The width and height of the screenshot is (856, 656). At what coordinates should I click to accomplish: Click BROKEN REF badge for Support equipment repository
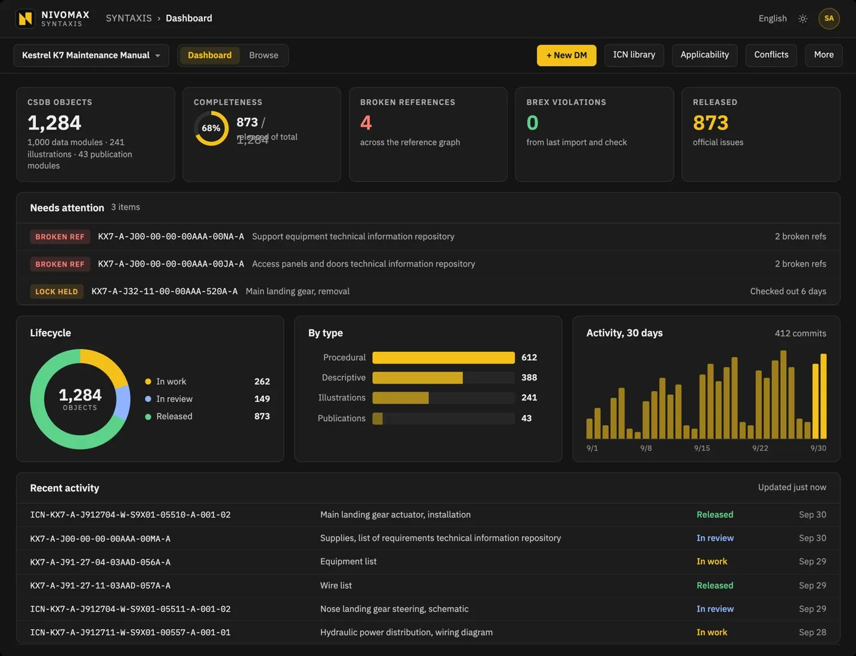tap(60, 237)
